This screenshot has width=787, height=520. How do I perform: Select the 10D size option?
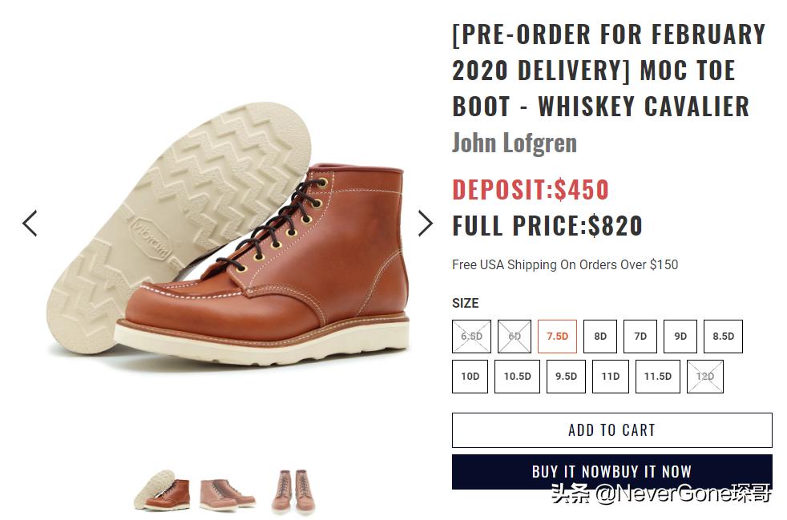point(470,377)
